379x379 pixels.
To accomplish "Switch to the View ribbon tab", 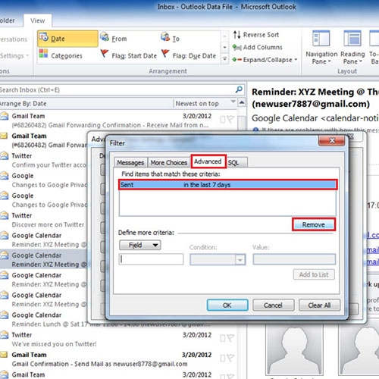I will (x=38, y=20).
